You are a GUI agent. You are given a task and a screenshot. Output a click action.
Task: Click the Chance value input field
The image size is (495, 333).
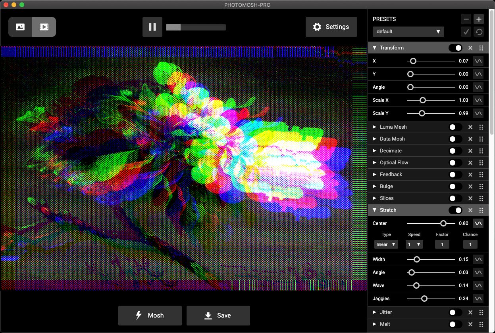[x=470, y=244]
